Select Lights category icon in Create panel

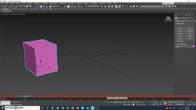pyautogui.click(x=181, y=18)
